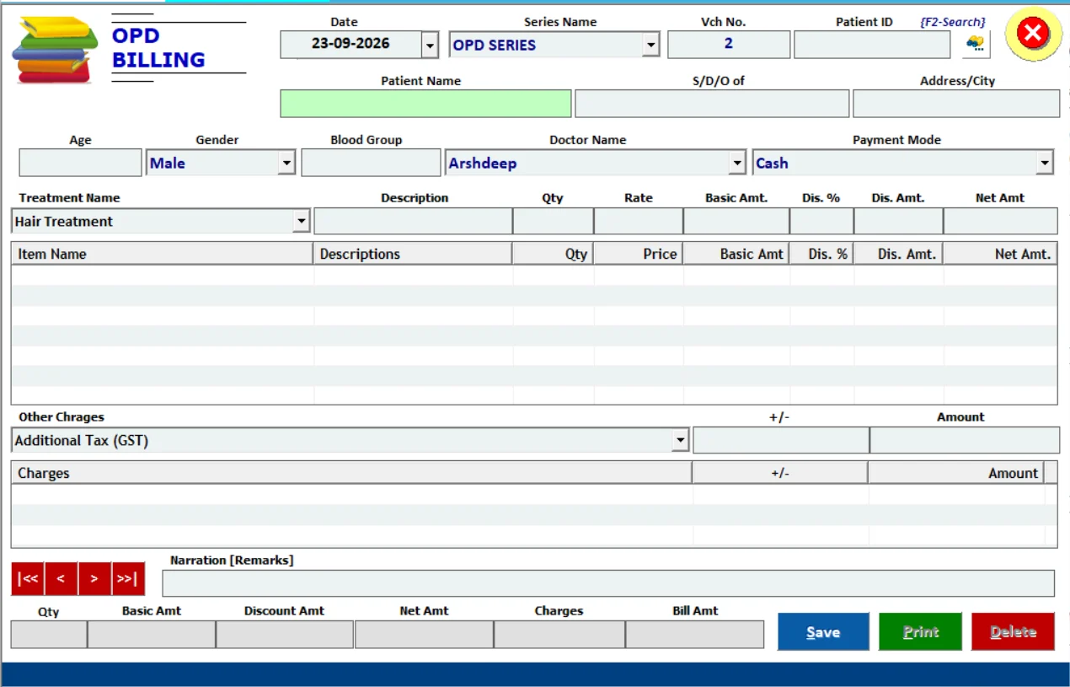Click the totals Discount Amt box

click(x=284, y=635)
